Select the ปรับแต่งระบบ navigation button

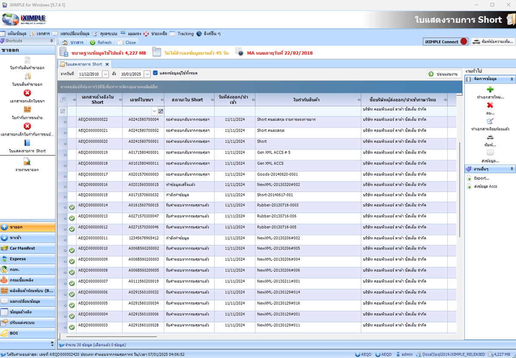pyautogui.click(x=28, y=322)
